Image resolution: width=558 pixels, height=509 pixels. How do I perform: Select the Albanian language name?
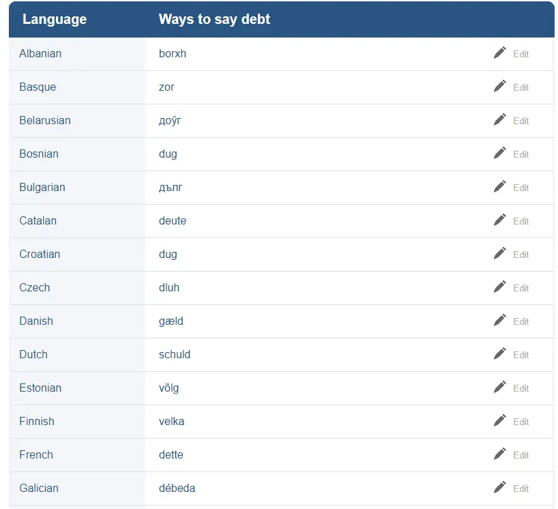[40, 53]
